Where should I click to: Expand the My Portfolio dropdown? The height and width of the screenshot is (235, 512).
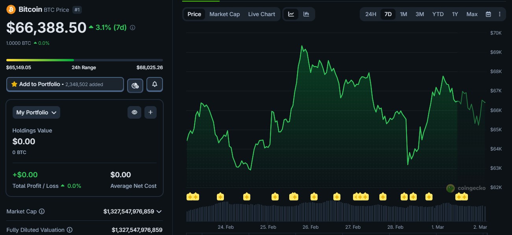[36, 112]
